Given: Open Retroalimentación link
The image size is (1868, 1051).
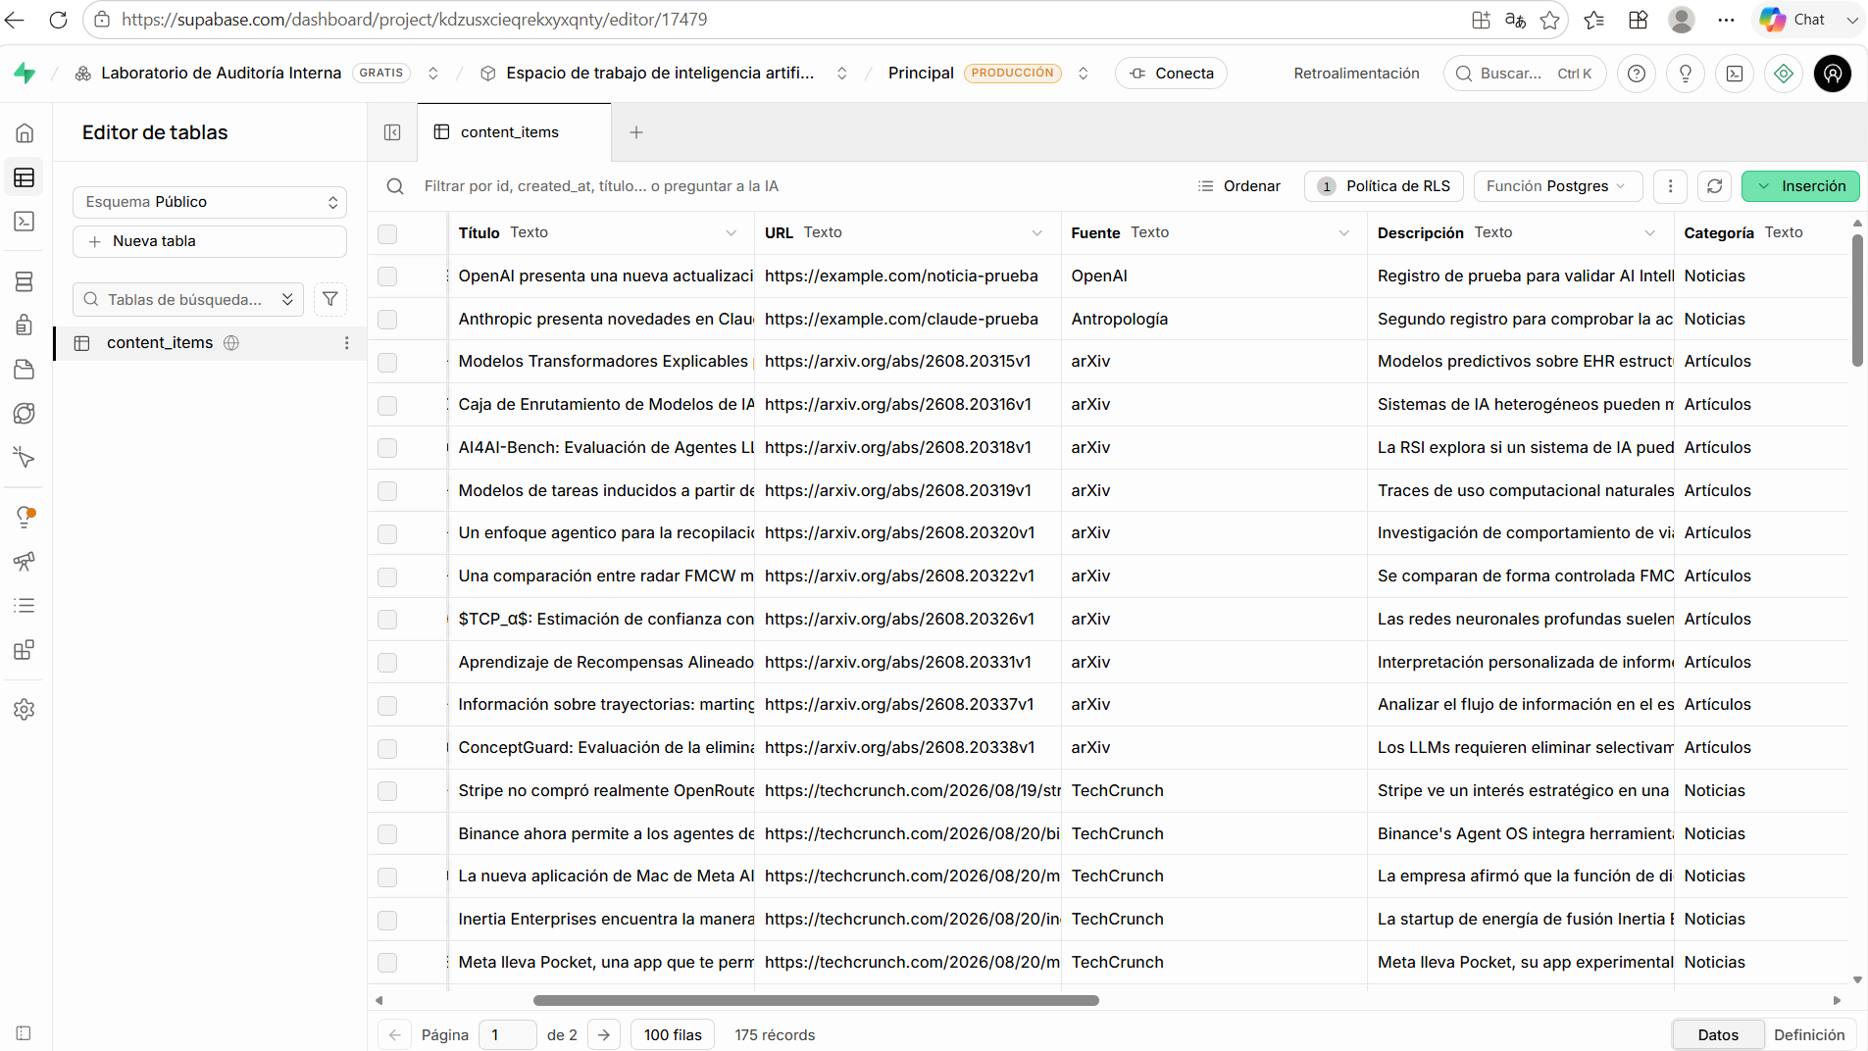Looking at the screenshot, I should point(1356,74).
